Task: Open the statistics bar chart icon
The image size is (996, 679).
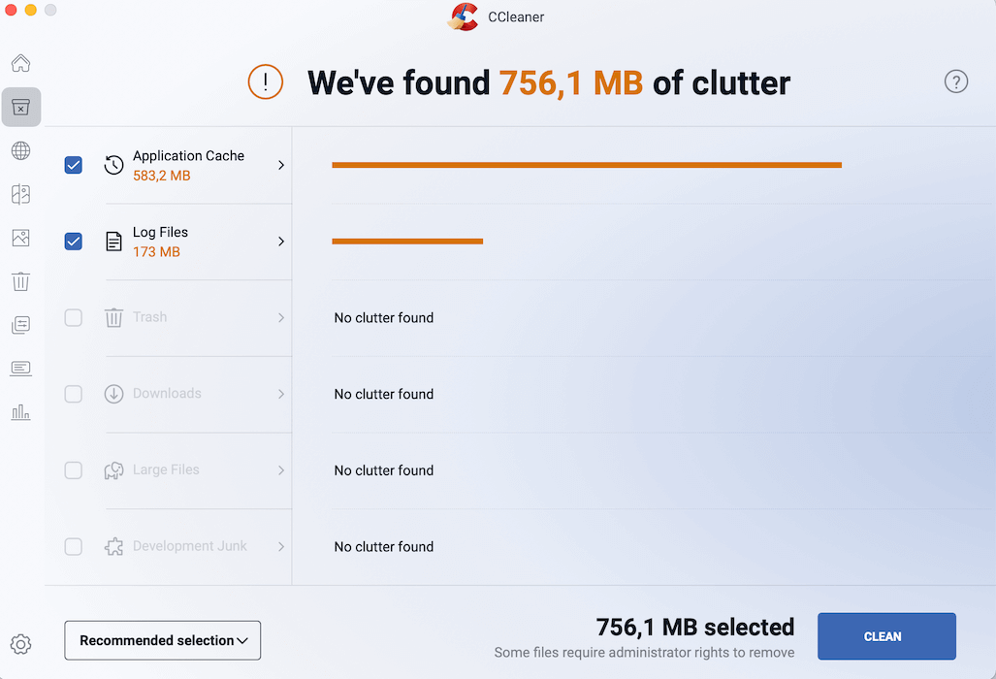Action: [20, 411]
